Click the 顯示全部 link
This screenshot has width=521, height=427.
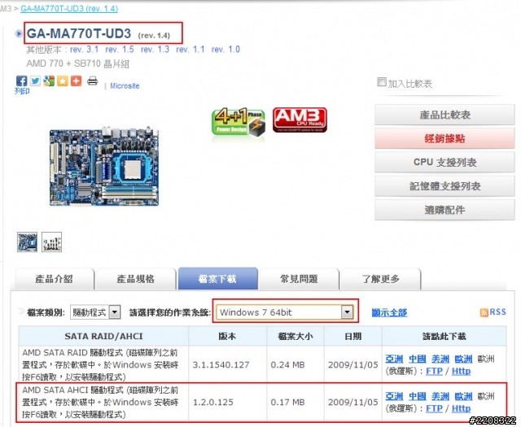click(x=389, y=312)
